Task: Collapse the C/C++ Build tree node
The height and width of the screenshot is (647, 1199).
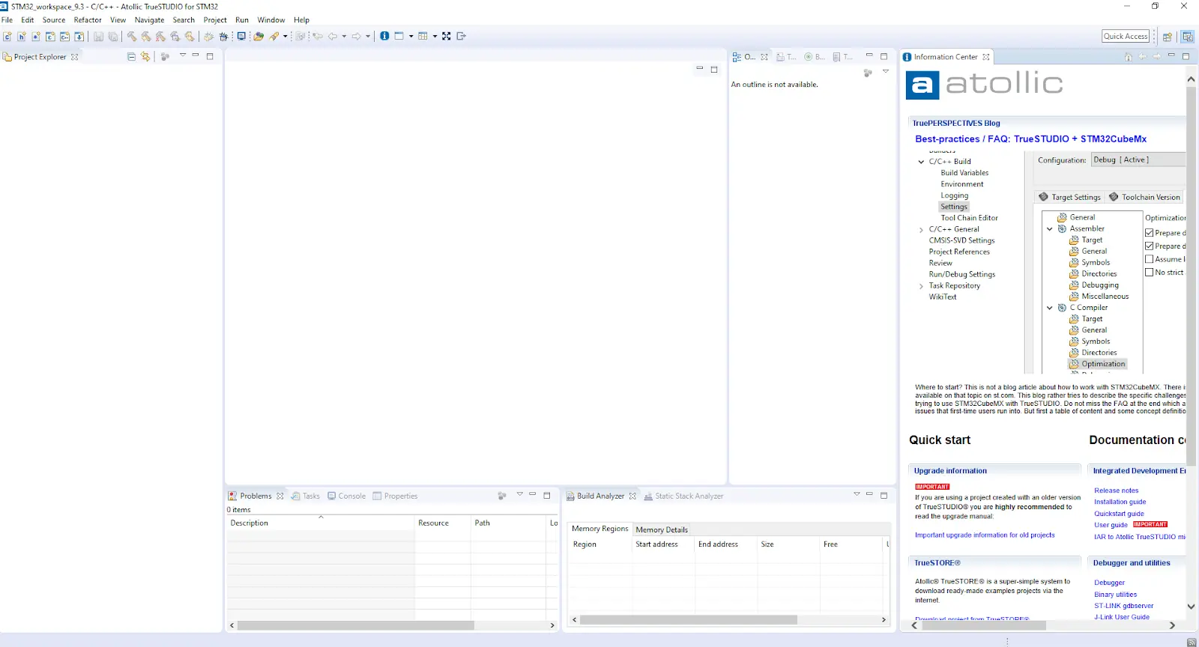Action: tap(921, 162)
